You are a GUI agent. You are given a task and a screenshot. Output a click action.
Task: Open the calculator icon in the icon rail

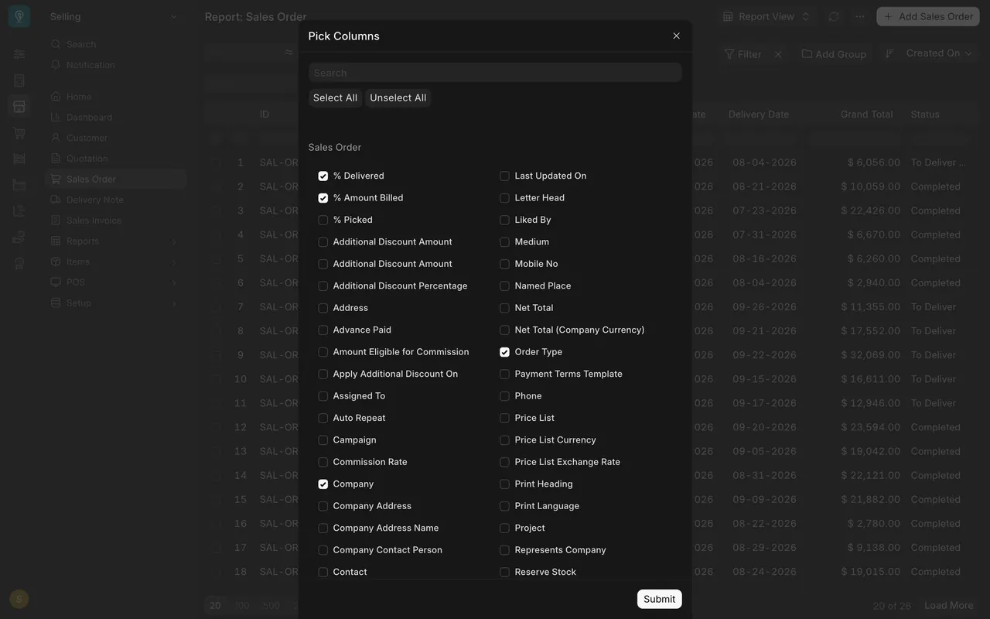tap(19, 80)
